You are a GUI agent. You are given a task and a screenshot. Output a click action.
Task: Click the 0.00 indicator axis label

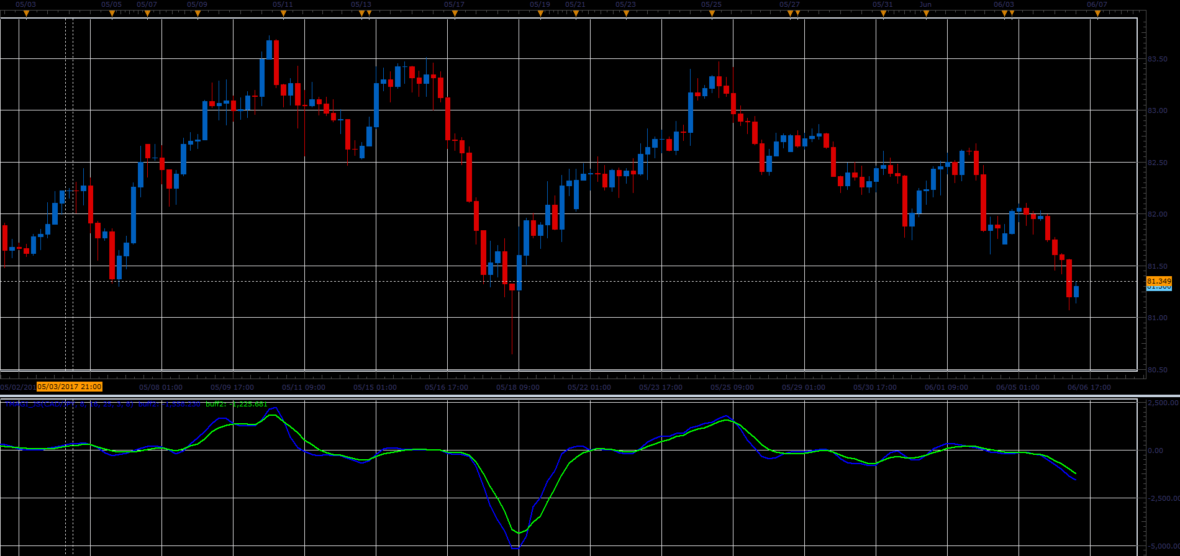(1156, 451)
